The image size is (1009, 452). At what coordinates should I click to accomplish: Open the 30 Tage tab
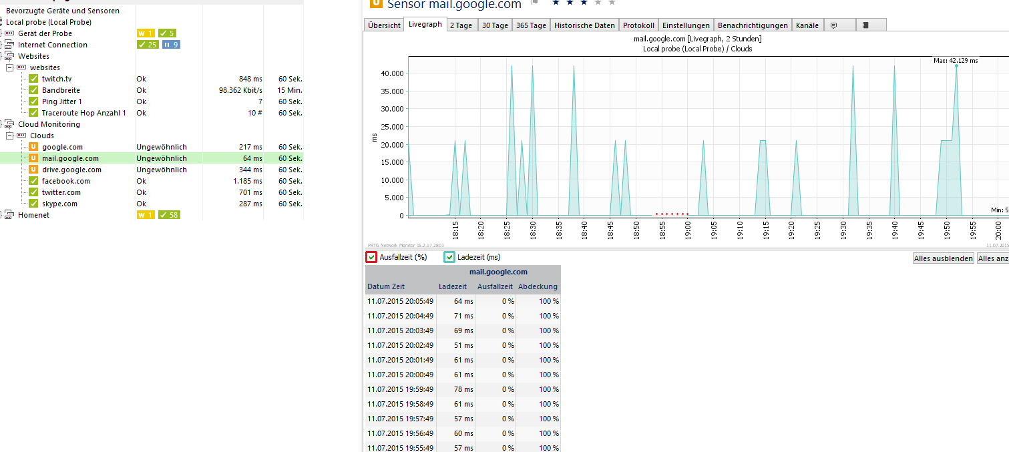495,25
